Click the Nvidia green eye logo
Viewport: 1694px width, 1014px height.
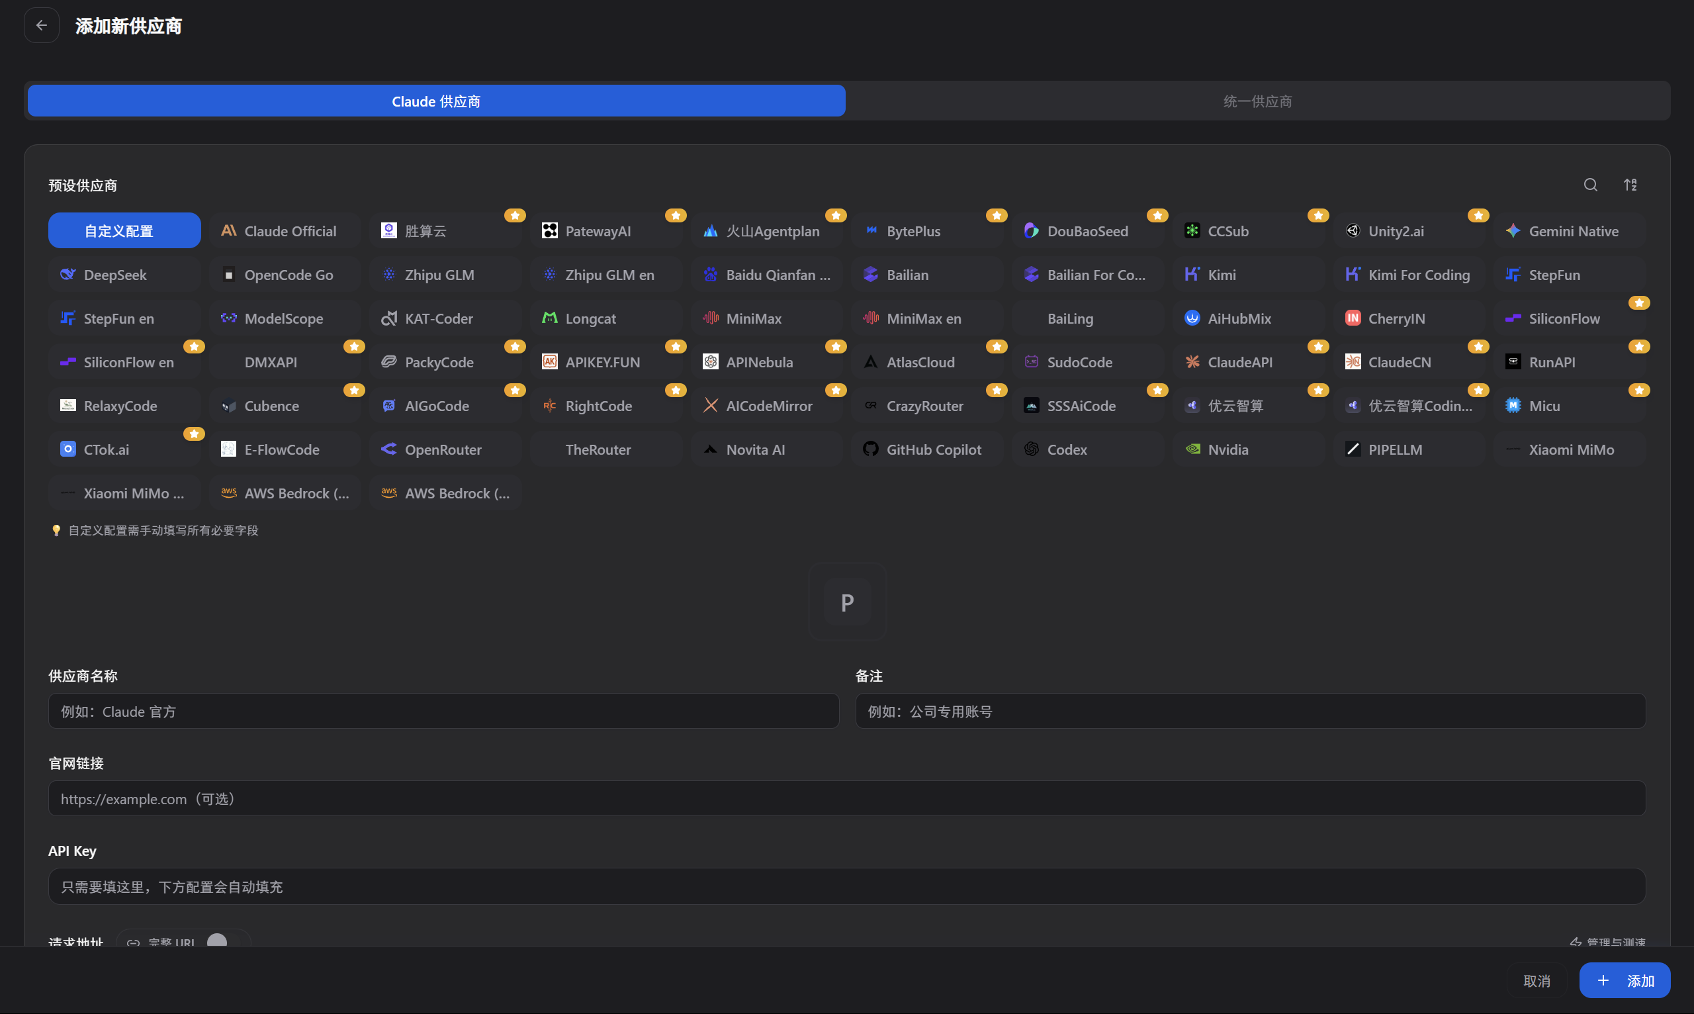coord(1192,449)
